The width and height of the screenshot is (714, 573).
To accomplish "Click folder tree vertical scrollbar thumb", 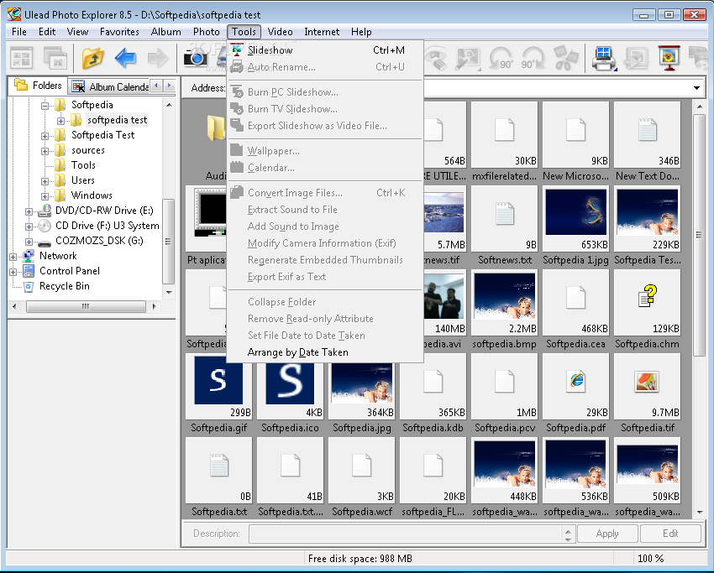I will (x=169, y=242).
